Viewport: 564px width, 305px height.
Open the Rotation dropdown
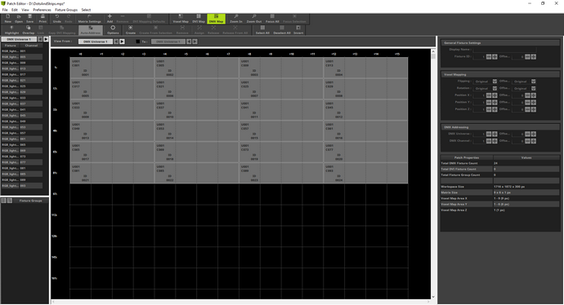click(485, 88)
